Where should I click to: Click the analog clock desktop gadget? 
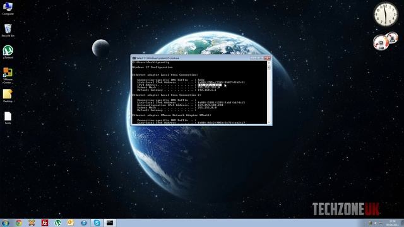click(386, 14)
